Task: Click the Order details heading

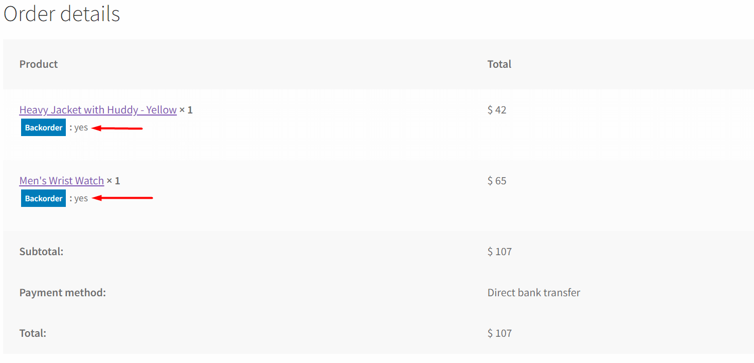Action: [x=61, y=14]
